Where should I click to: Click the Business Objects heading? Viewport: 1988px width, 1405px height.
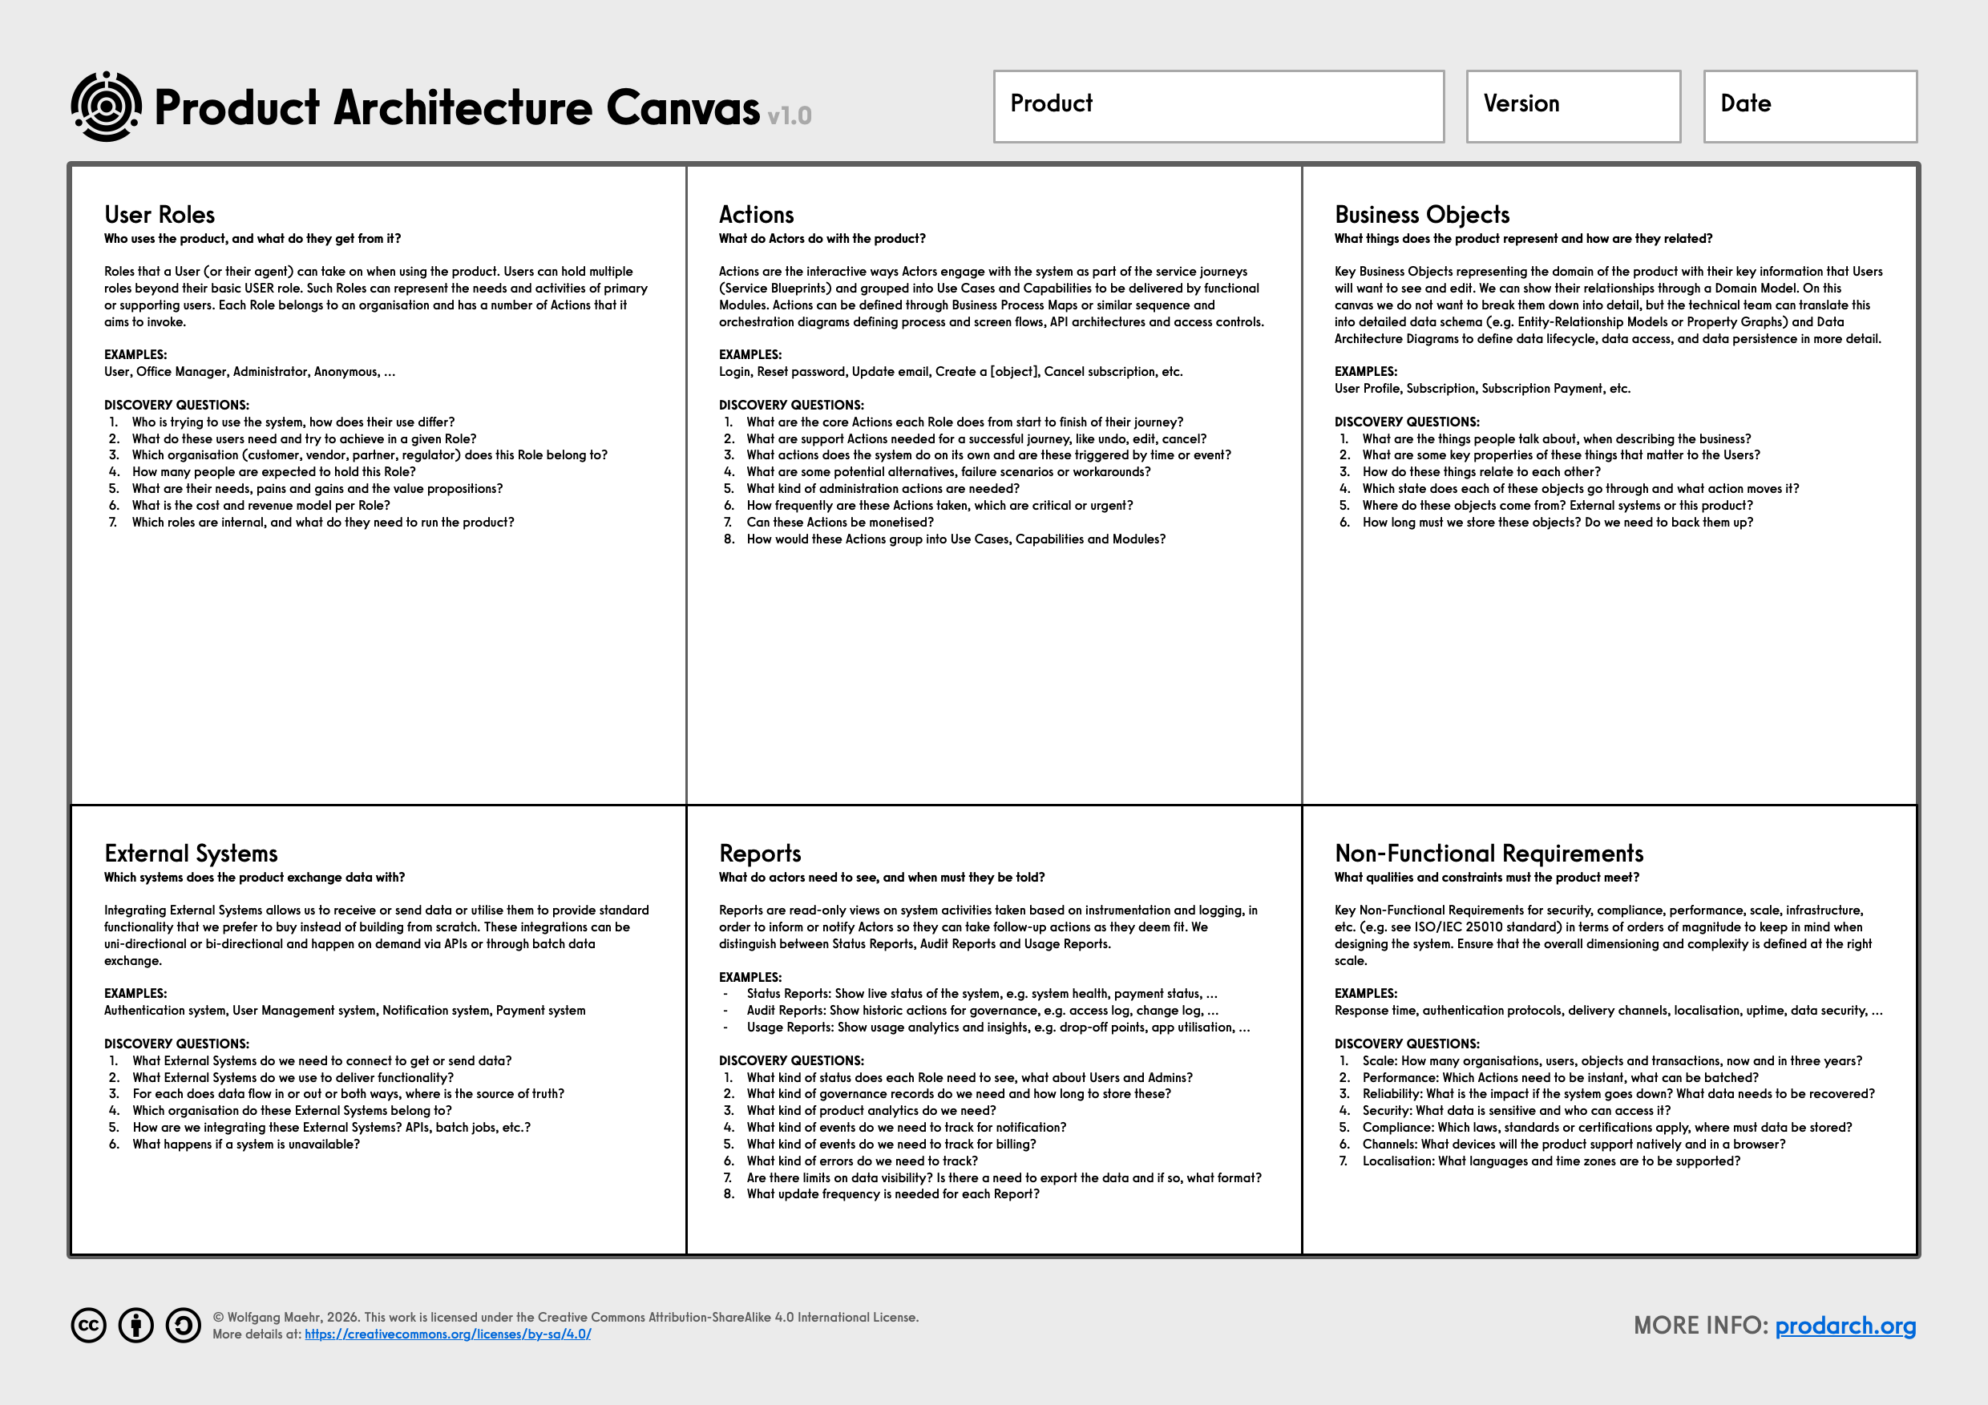click(1422, 215)
